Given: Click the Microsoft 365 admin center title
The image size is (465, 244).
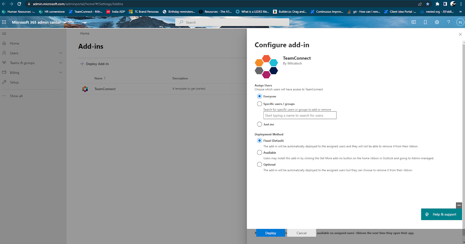Looking at the screenshot, I should (x=36, y=22).
